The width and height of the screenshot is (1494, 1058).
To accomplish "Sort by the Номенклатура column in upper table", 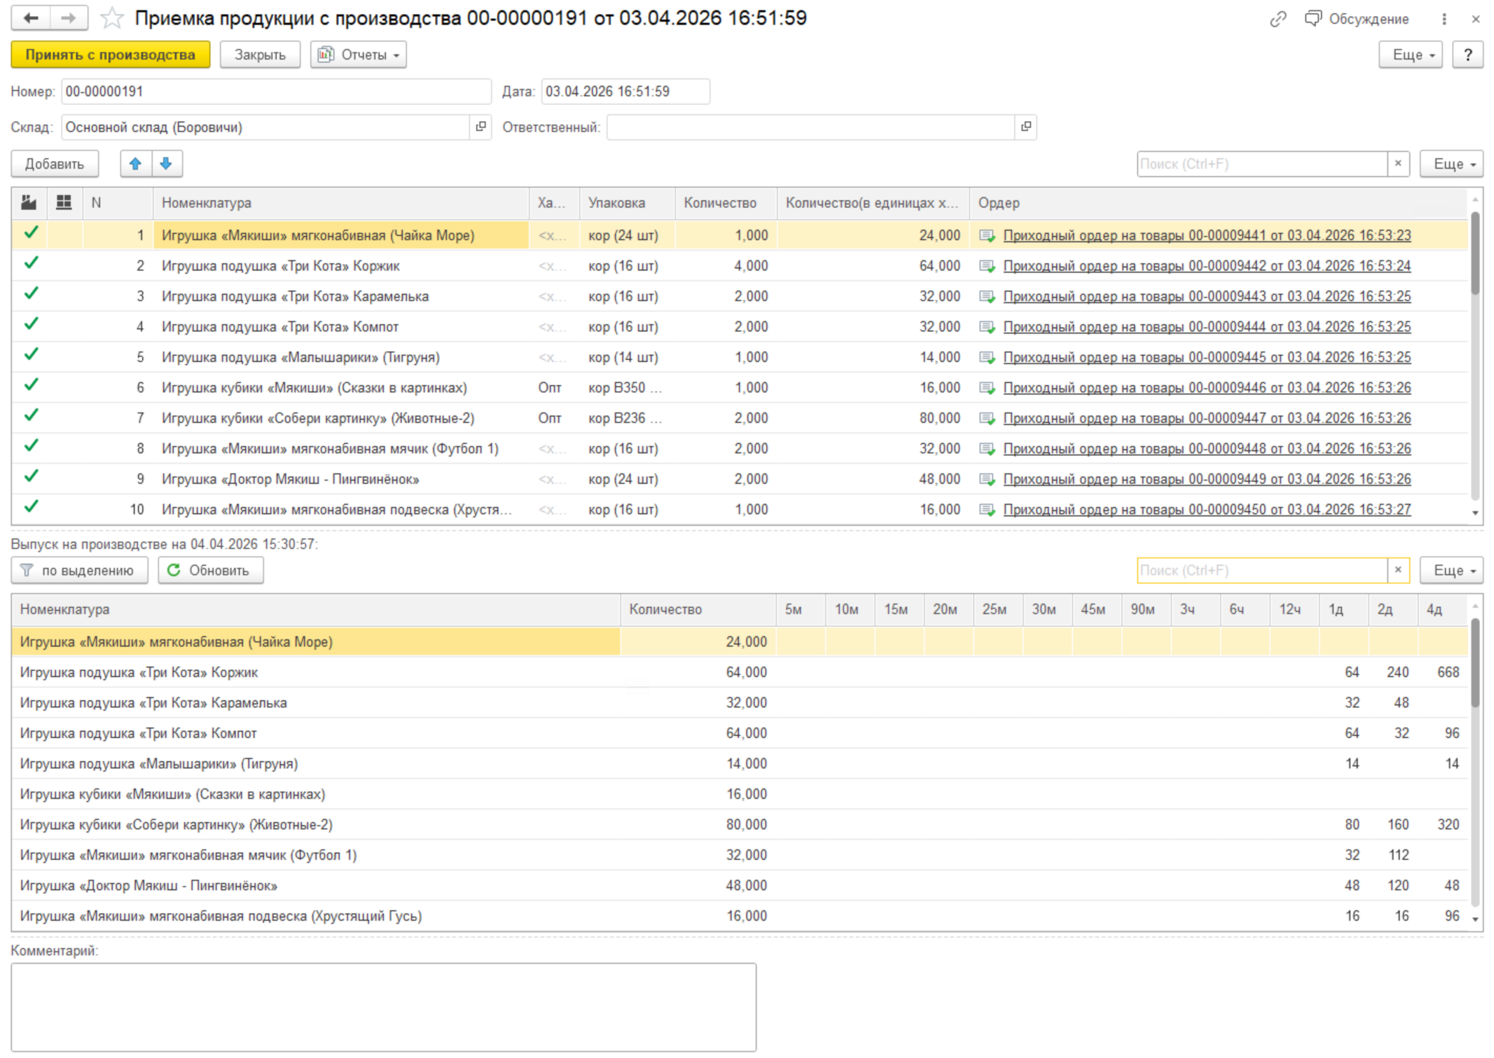I will pos(341,203).
